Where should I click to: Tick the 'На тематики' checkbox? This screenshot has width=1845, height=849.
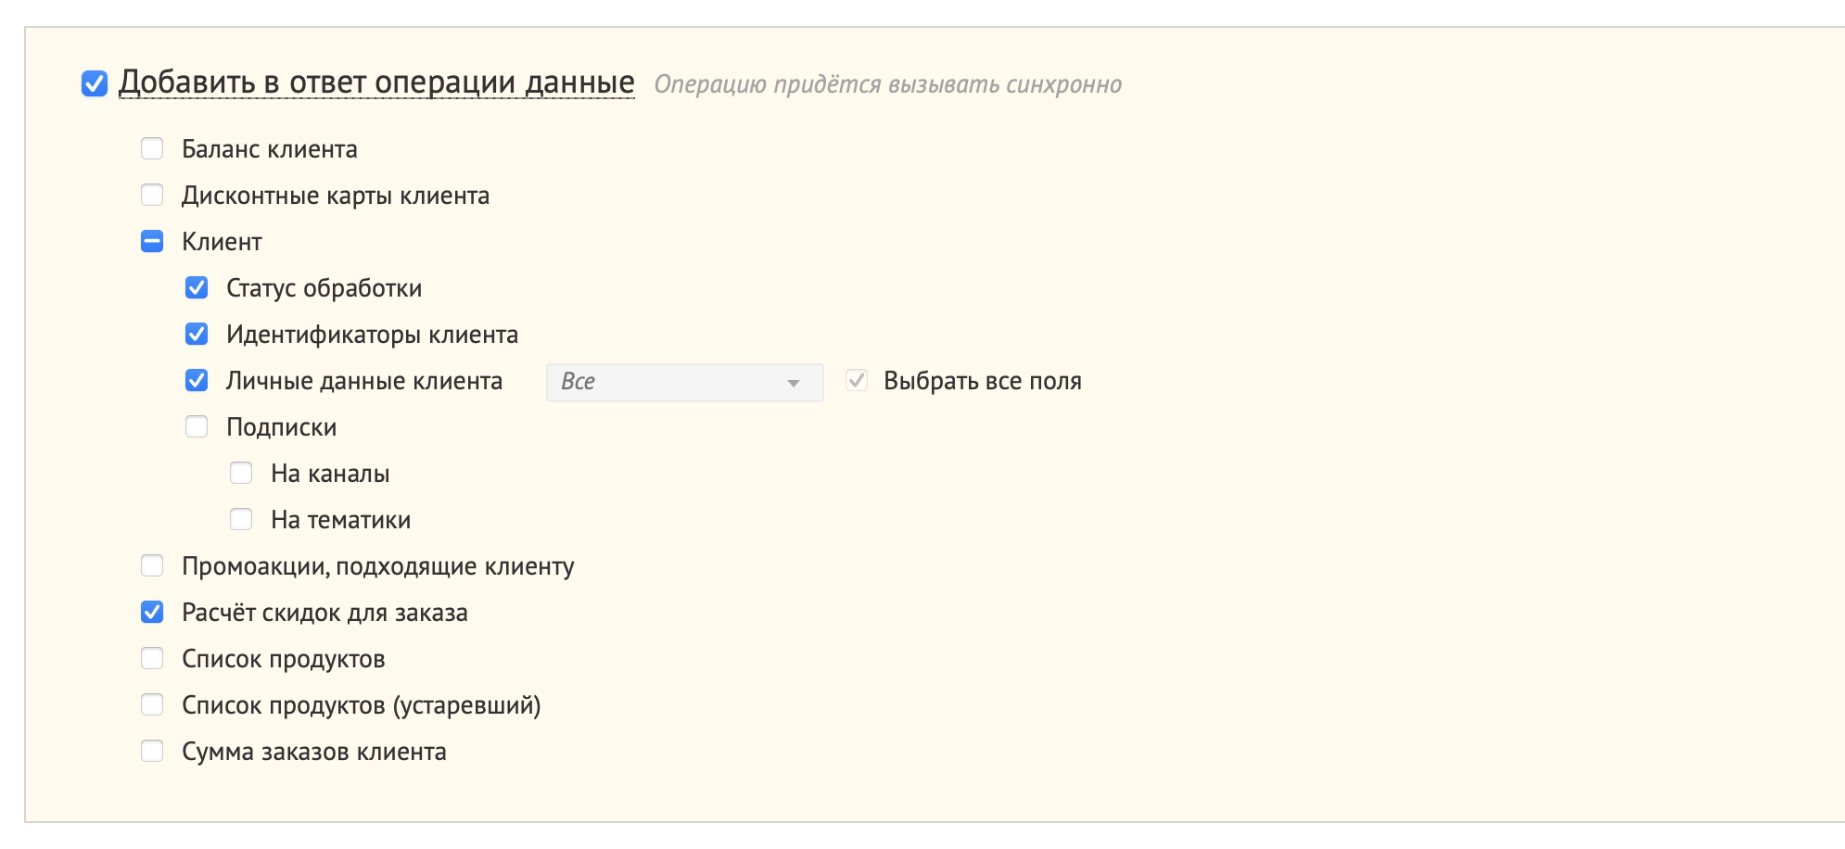(x=241, y=519)
